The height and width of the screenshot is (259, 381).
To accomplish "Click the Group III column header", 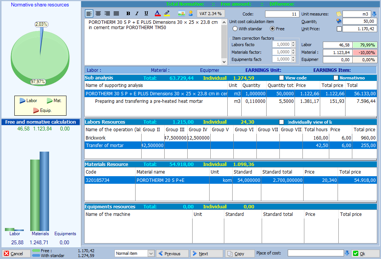I will tap(175, 129).
